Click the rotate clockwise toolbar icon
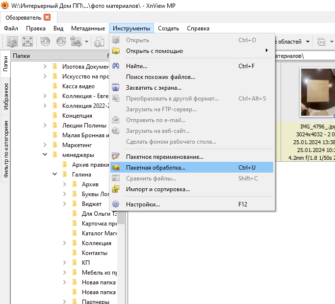 pos(61,42)
